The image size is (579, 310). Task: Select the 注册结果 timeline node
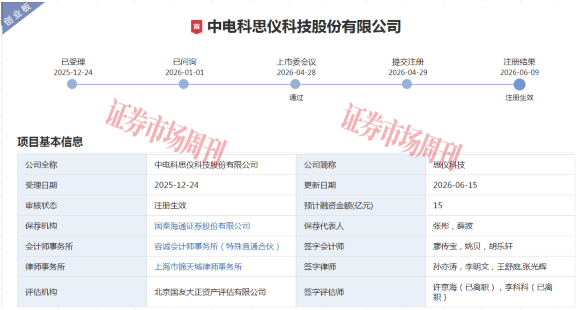(519, 85)
